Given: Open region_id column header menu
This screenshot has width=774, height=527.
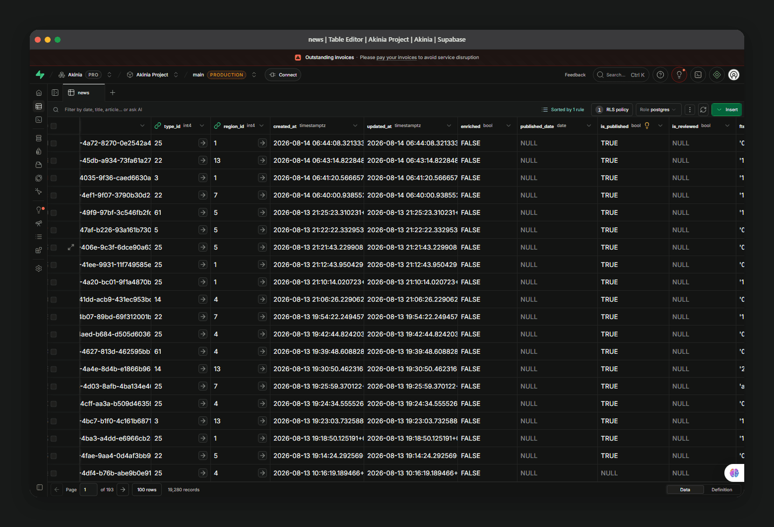Looking at the screenshot, I should pos(261,126).
